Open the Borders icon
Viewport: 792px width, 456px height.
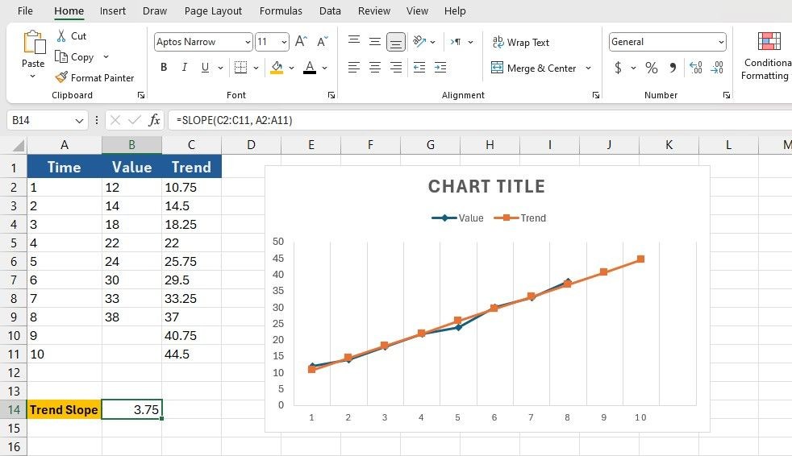tap(241, 67)
